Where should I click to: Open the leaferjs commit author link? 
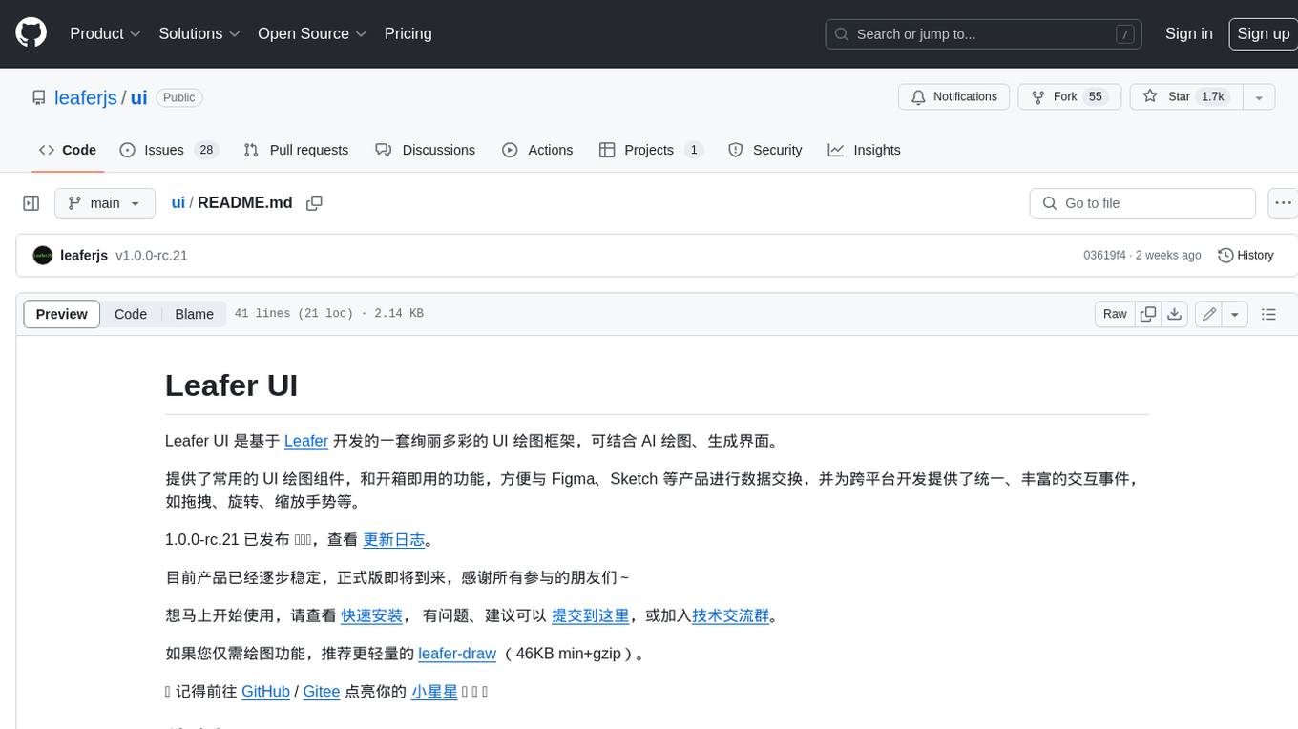tap(84, 256)
